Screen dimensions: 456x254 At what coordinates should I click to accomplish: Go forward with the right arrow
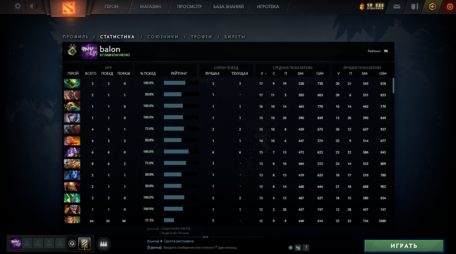[x=37, y=6]
